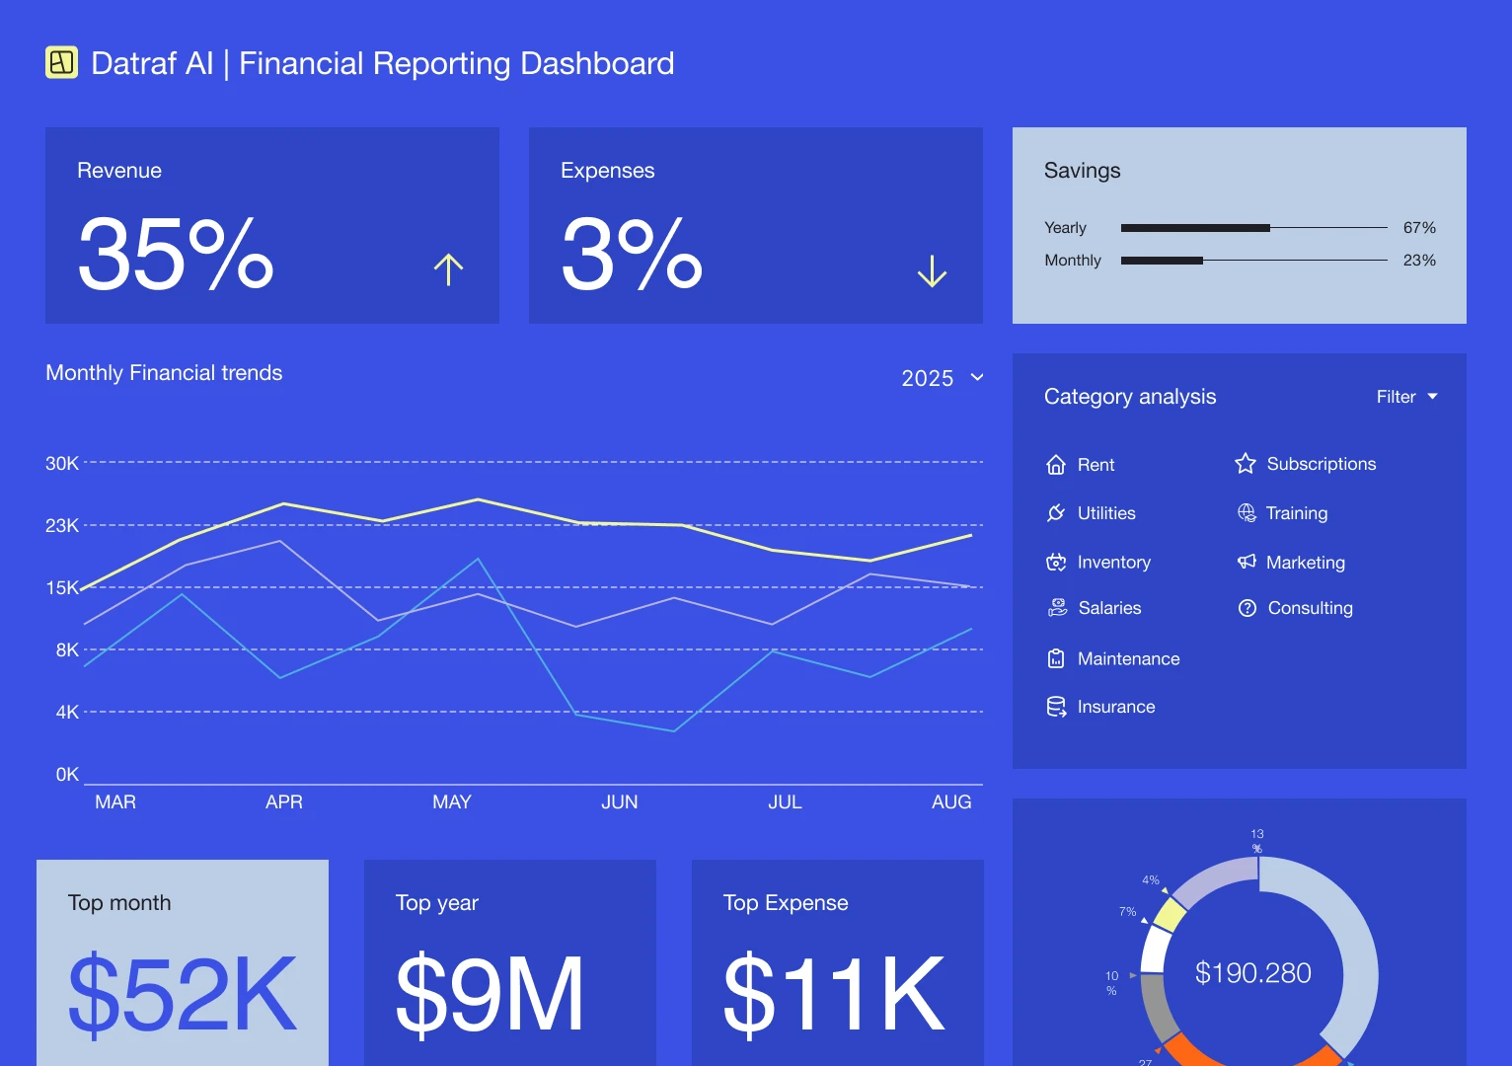Screen dimensions: 1512x1066
Task: Select the Training category
Action: tap(1282, 513)
